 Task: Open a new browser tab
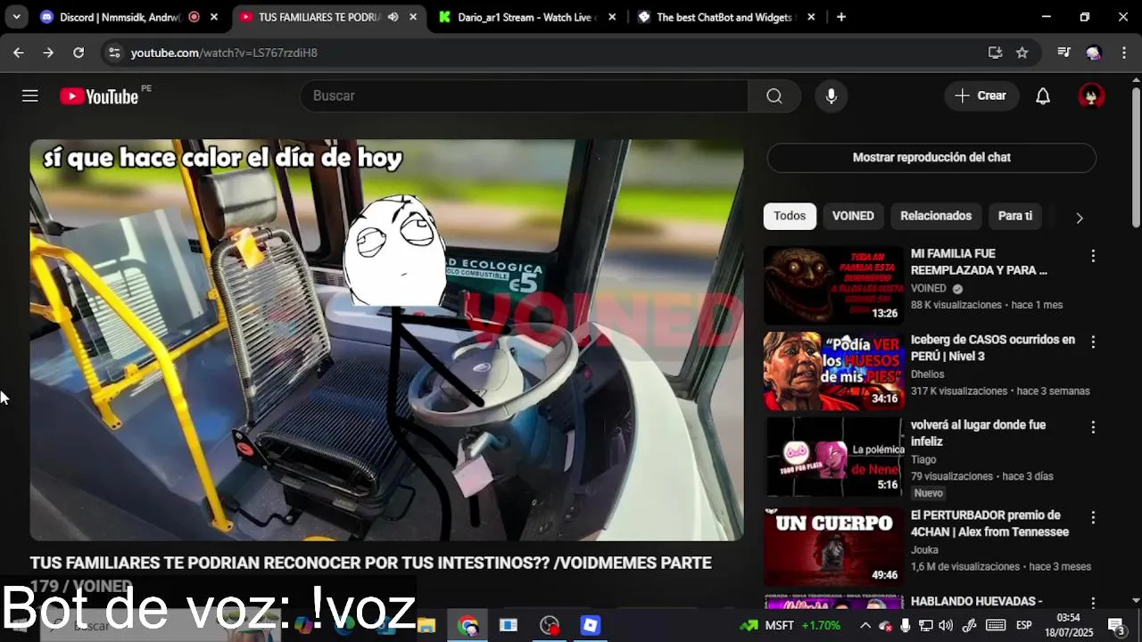click(841, 17)
